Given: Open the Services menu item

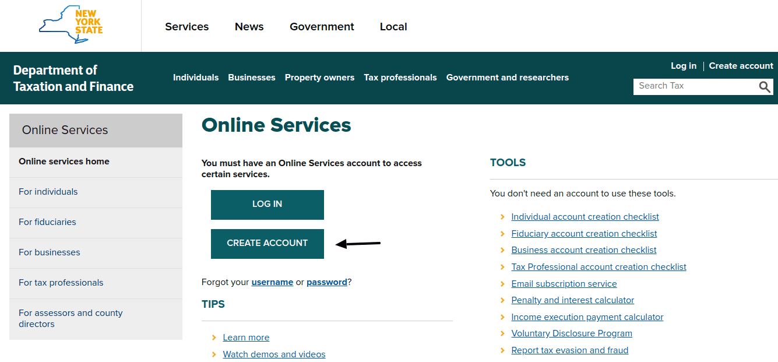Looking at the screenshot, I should pyautogui.click(x=186, y=27).
